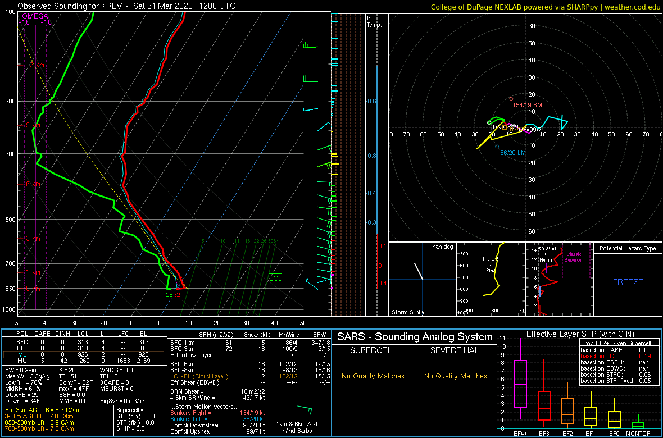Click the 'Storm Slinky' panel label
This screenshot has width=663, height=438.
pyautogui.click(x=408, y=312)
